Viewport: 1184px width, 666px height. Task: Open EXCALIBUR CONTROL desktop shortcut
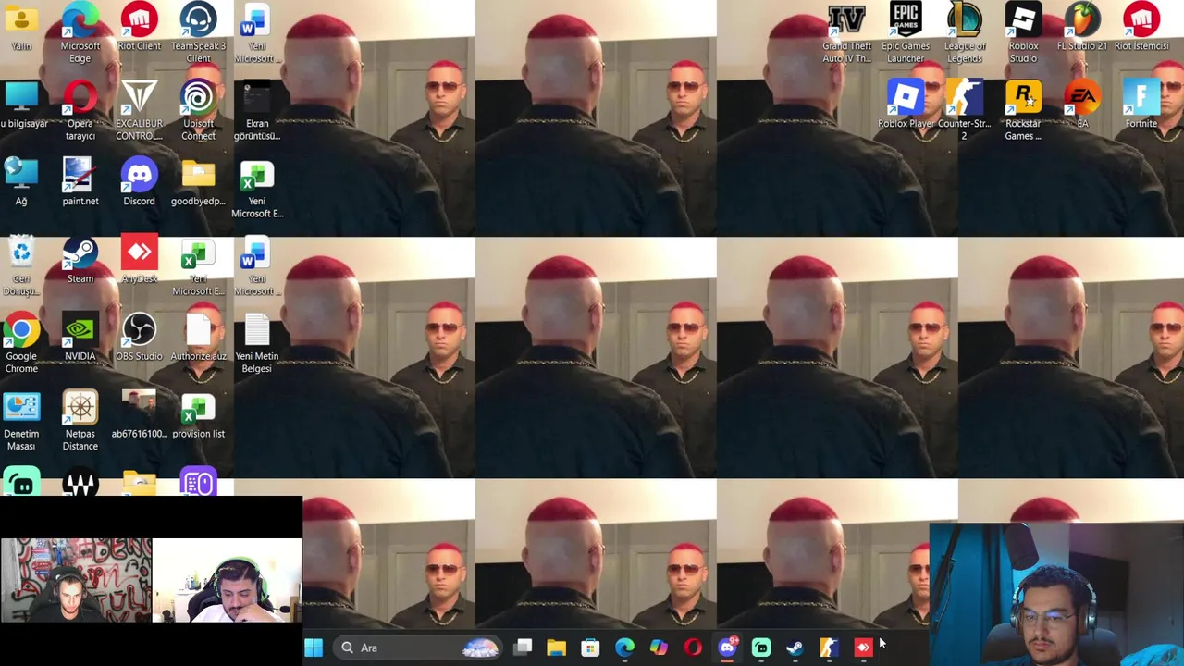pyautogui.click(x=139, y=111)
